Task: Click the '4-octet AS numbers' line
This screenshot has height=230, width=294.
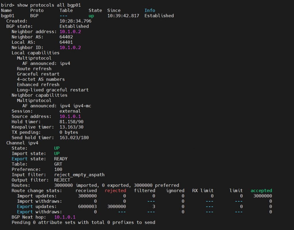Action: (x=41, y=79)
